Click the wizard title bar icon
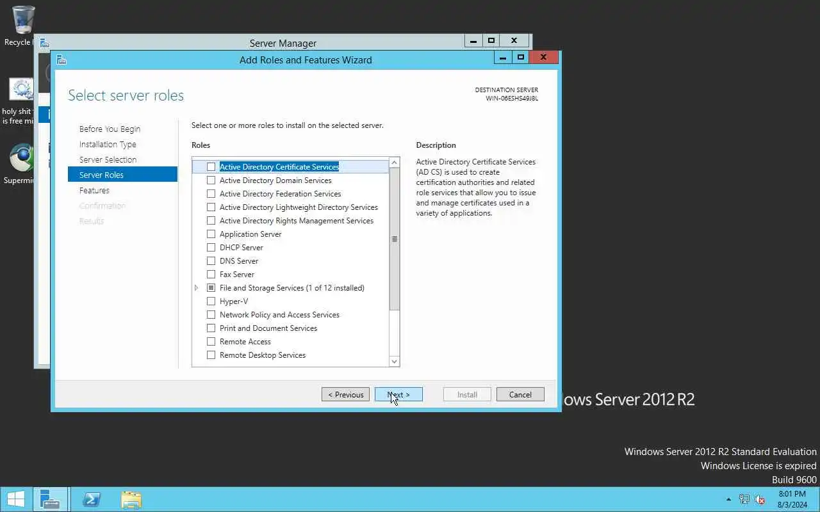The width and height of the screenshot is (820, 512). click(x=61, y=60)
